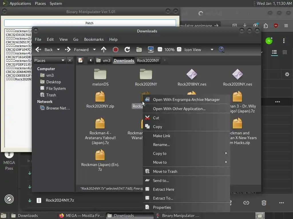Open the Home folder toolbar icon

(139, 50)
